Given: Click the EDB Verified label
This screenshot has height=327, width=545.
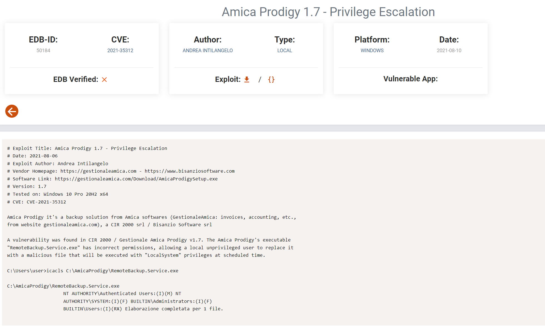Looking at the screenshot, I should click(x=76, y=79).
